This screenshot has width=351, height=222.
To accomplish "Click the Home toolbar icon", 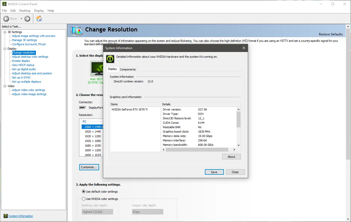I will pos(39,19).
